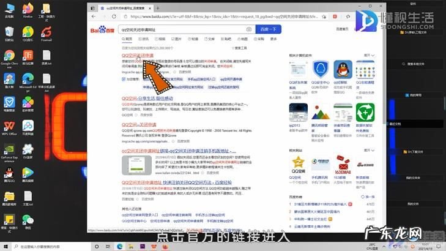Click the QQ空间 yellow star site thumbnail
446x251 pixels.
click(x=298, y=165)
